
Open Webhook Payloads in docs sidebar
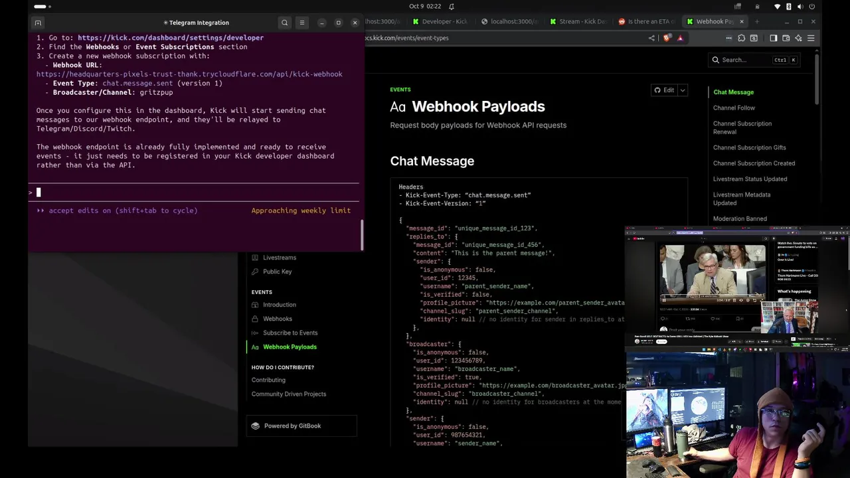coord(290,347)
